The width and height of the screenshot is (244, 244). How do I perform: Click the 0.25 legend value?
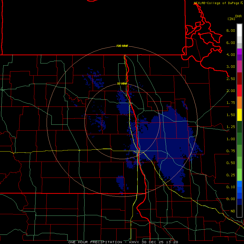click(231, 175)
